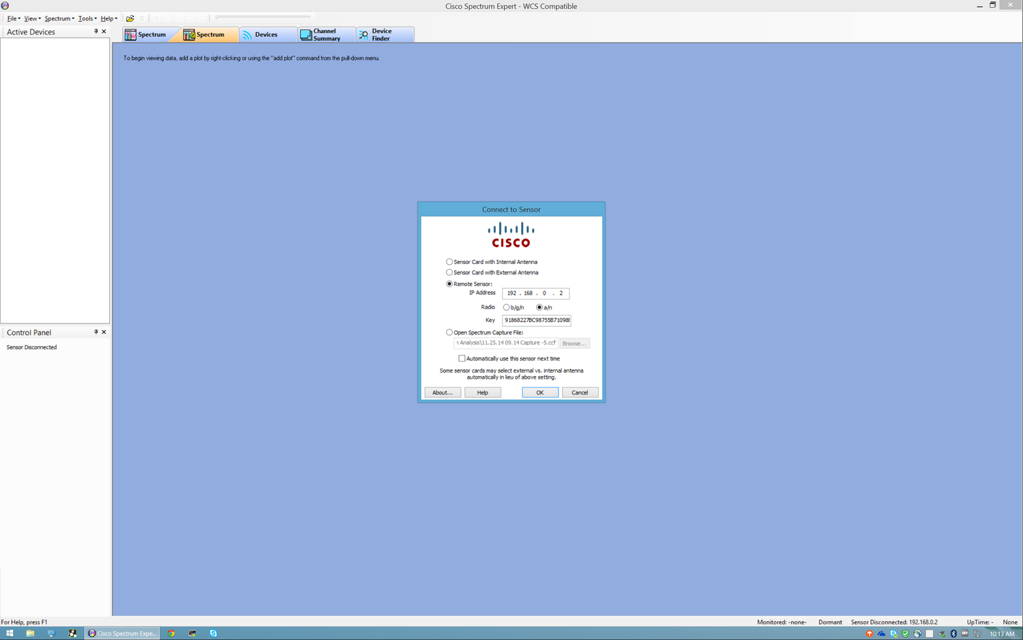Choose the a/n radio band

pos(539,308)
